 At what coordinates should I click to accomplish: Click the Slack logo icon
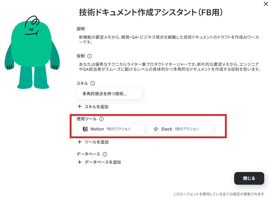(x=156, y=129)
